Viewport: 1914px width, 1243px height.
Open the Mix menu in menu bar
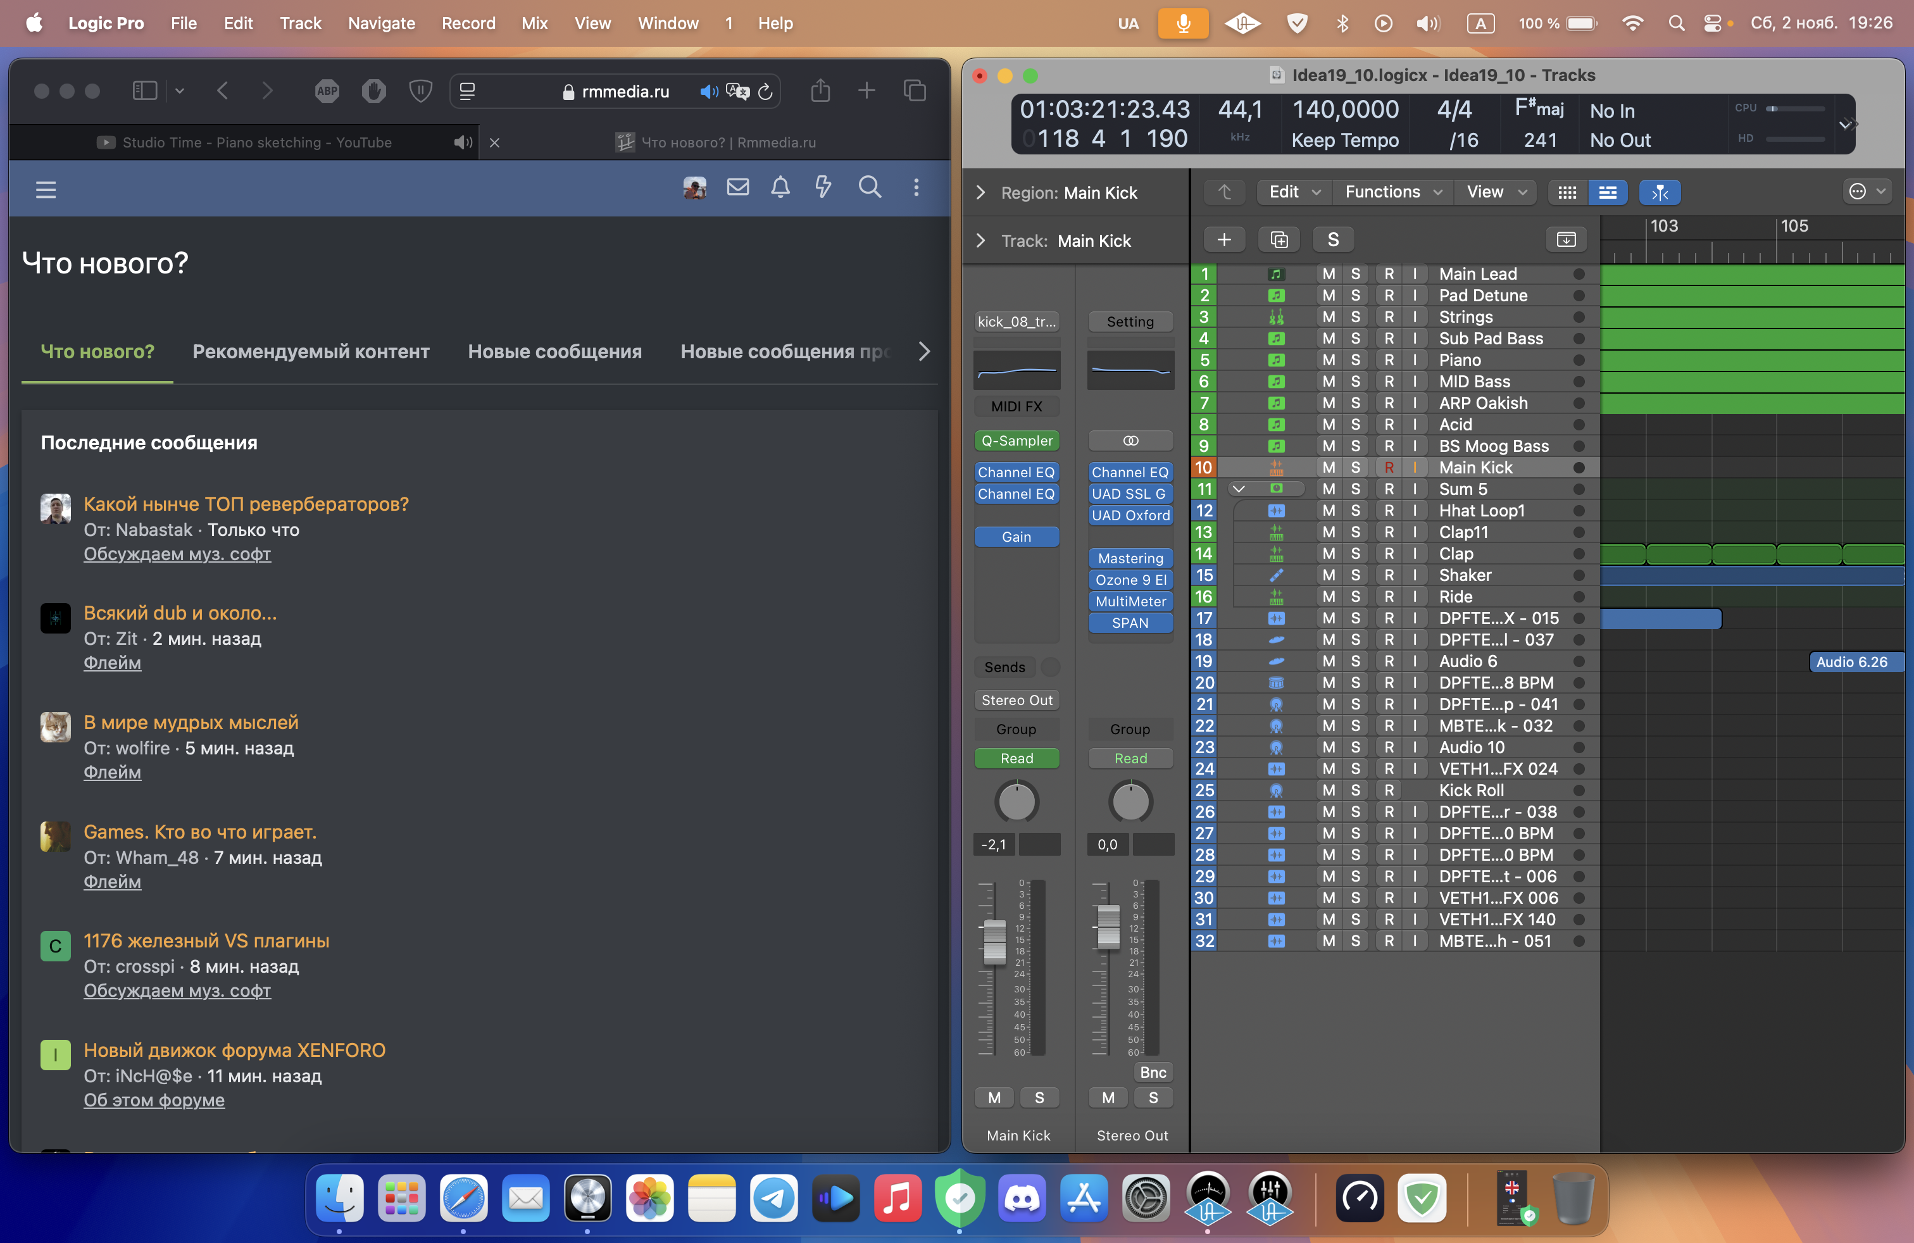point(534,23)
